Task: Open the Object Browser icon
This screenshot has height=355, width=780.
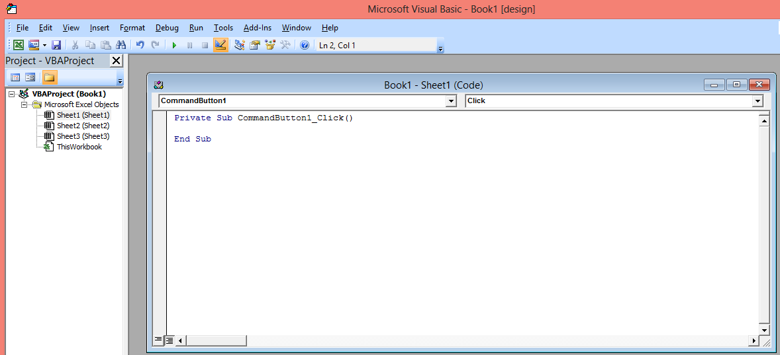Action: (x=270, y=45)
